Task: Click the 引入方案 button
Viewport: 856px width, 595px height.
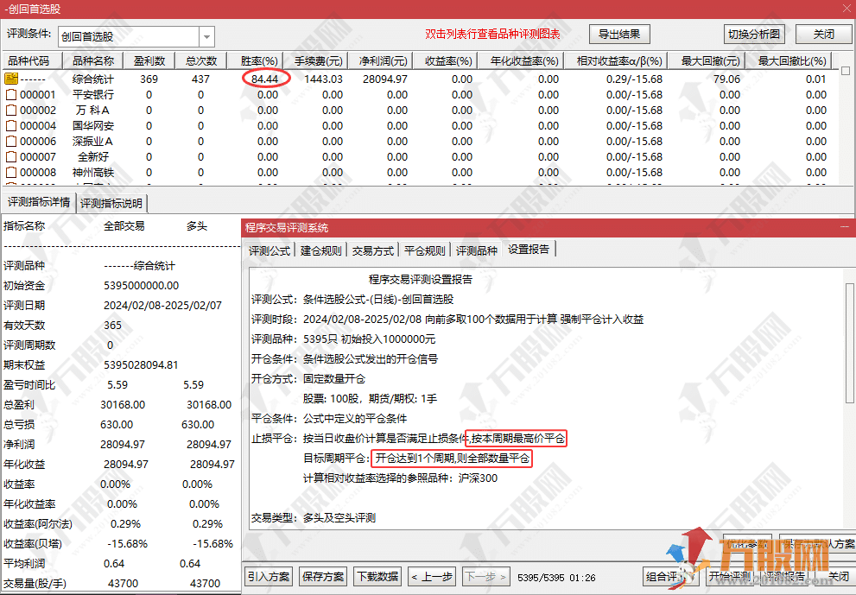Action: pos(269,577)
